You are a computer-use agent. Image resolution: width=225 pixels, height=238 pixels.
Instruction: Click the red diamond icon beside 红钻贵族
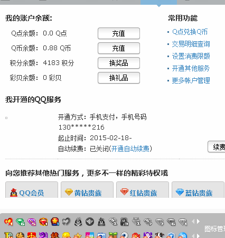tap(124, 192)
